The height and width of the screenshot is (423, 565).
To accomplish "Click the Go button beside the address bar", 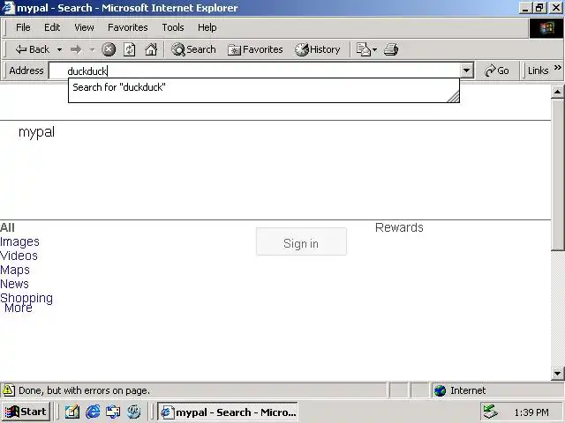I will (497, 70).
